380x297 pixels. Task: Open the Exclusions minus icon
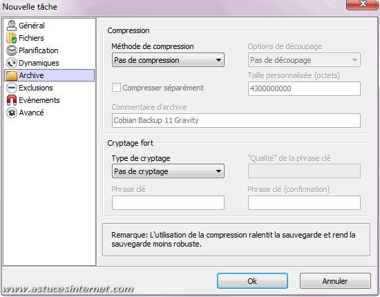11,88
